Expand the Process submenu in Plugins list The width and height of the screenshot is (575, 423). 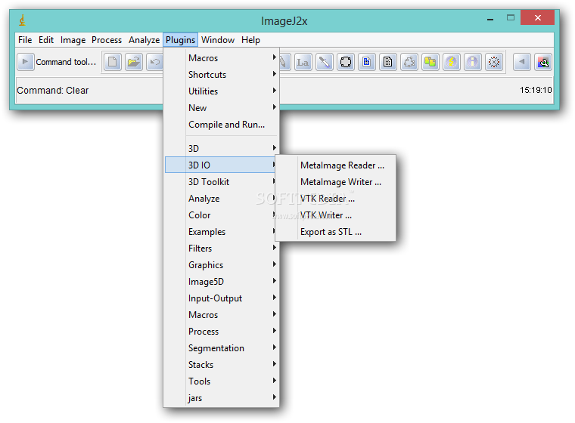pos(221,331)
